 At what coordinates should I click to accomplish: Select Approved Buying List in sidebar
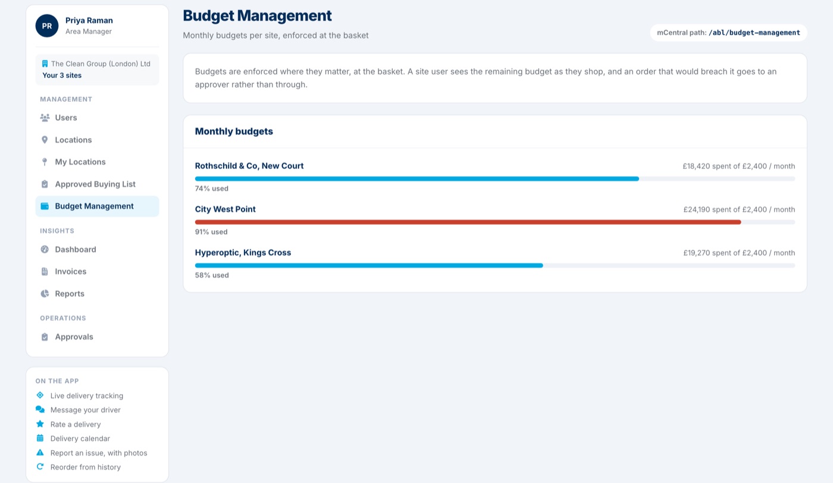point(97,184)
